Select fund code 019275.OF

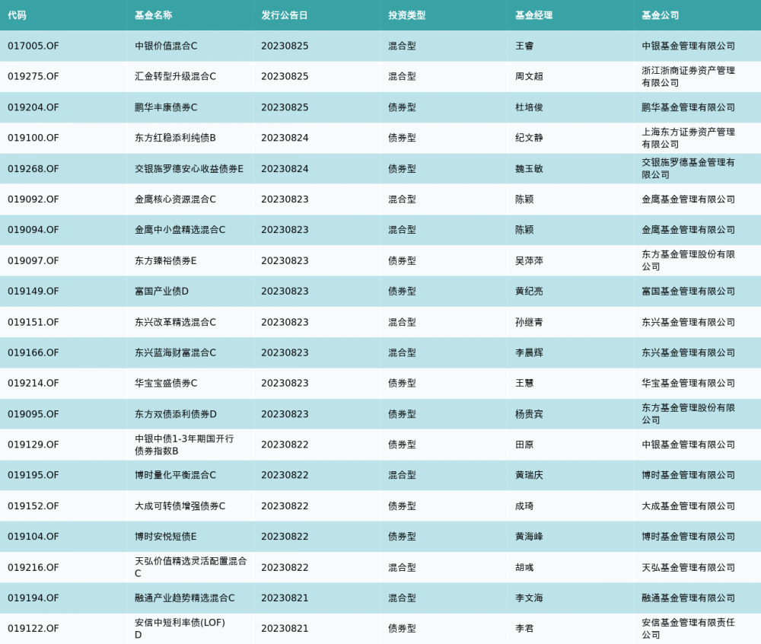tap(33, 76)
